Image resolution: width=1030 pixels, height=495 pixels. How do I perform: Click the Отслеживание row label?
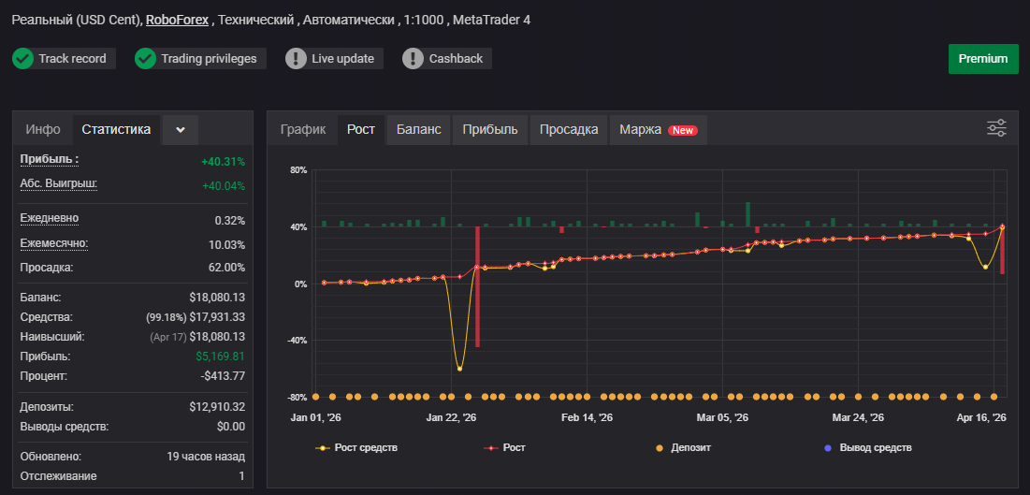coord(58,476)
